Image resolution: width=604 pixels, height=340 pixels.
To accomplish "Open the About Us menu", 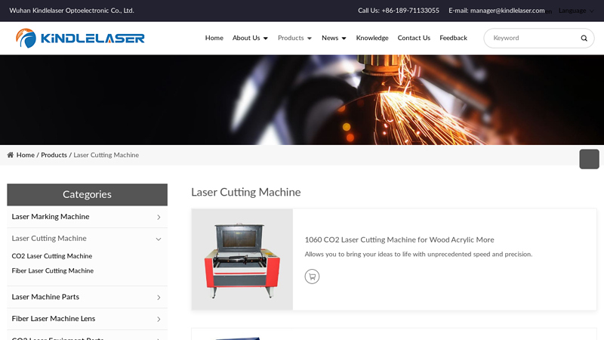I will 246,39.
